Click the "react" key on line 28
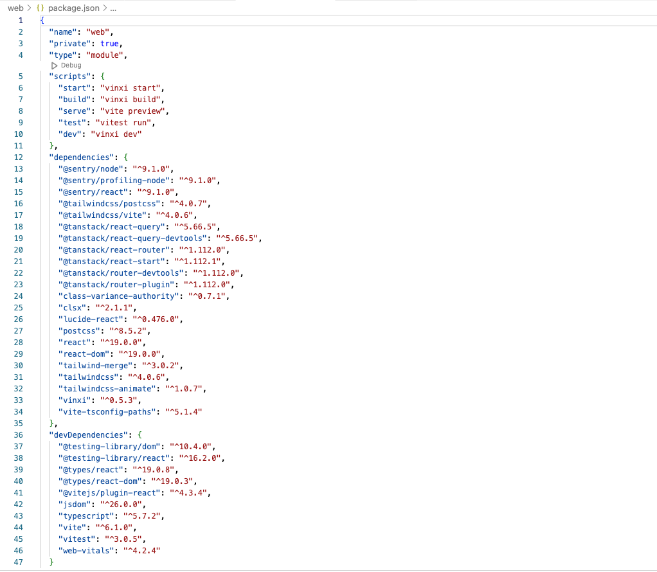The width and height of the screenshot is (657, 572). click(x=75, y=343)
